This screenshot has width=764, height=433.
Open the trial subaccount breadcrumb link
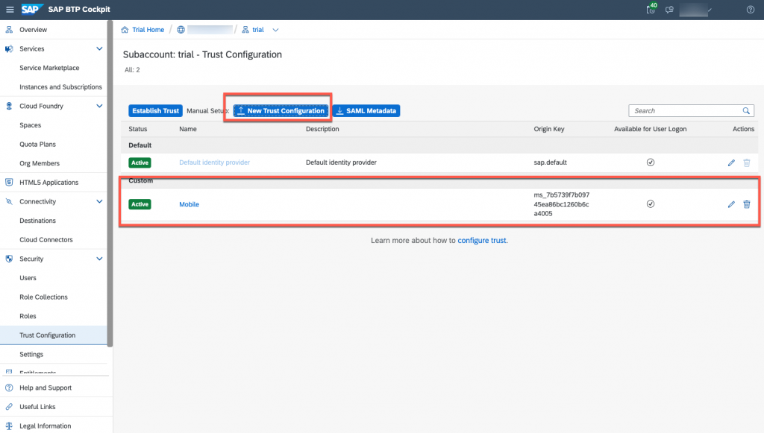[x=257, y=30]
